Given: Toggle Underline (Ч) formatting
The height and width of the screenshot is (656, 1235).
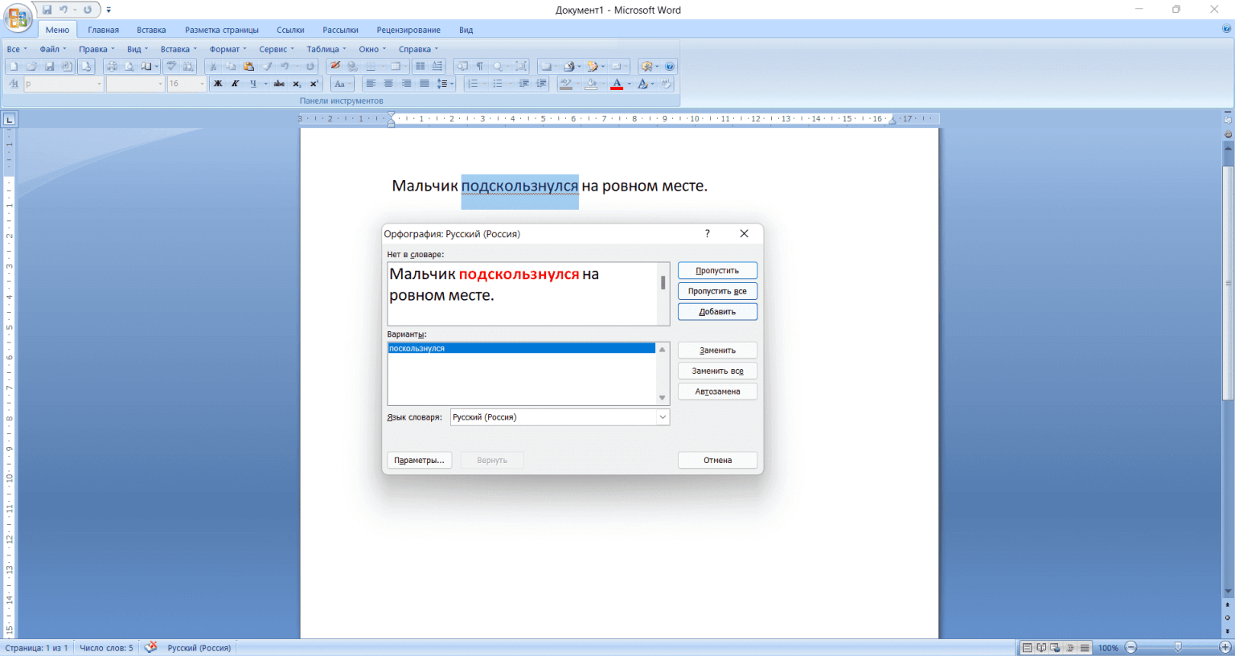Looking at the screenshot, I should [x=253, y=84].
